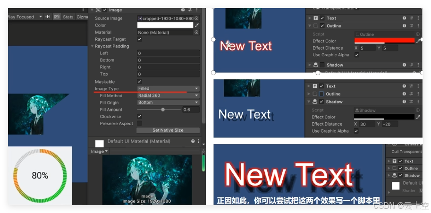Open the Material object picker circle

[196, 32]
